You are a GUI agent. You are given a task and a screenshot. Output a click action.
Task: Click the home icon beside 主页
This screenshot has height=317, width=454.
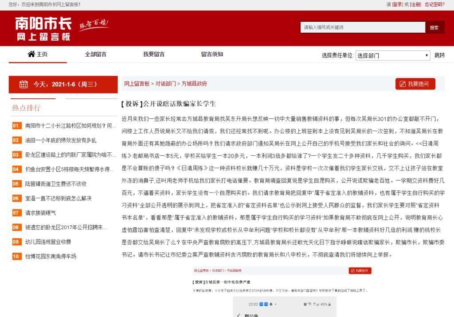click(x=31, y=54)
